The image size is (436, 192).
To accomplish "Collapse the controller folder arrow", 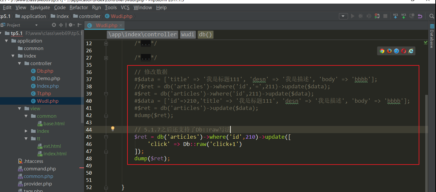I will point(20,63).
